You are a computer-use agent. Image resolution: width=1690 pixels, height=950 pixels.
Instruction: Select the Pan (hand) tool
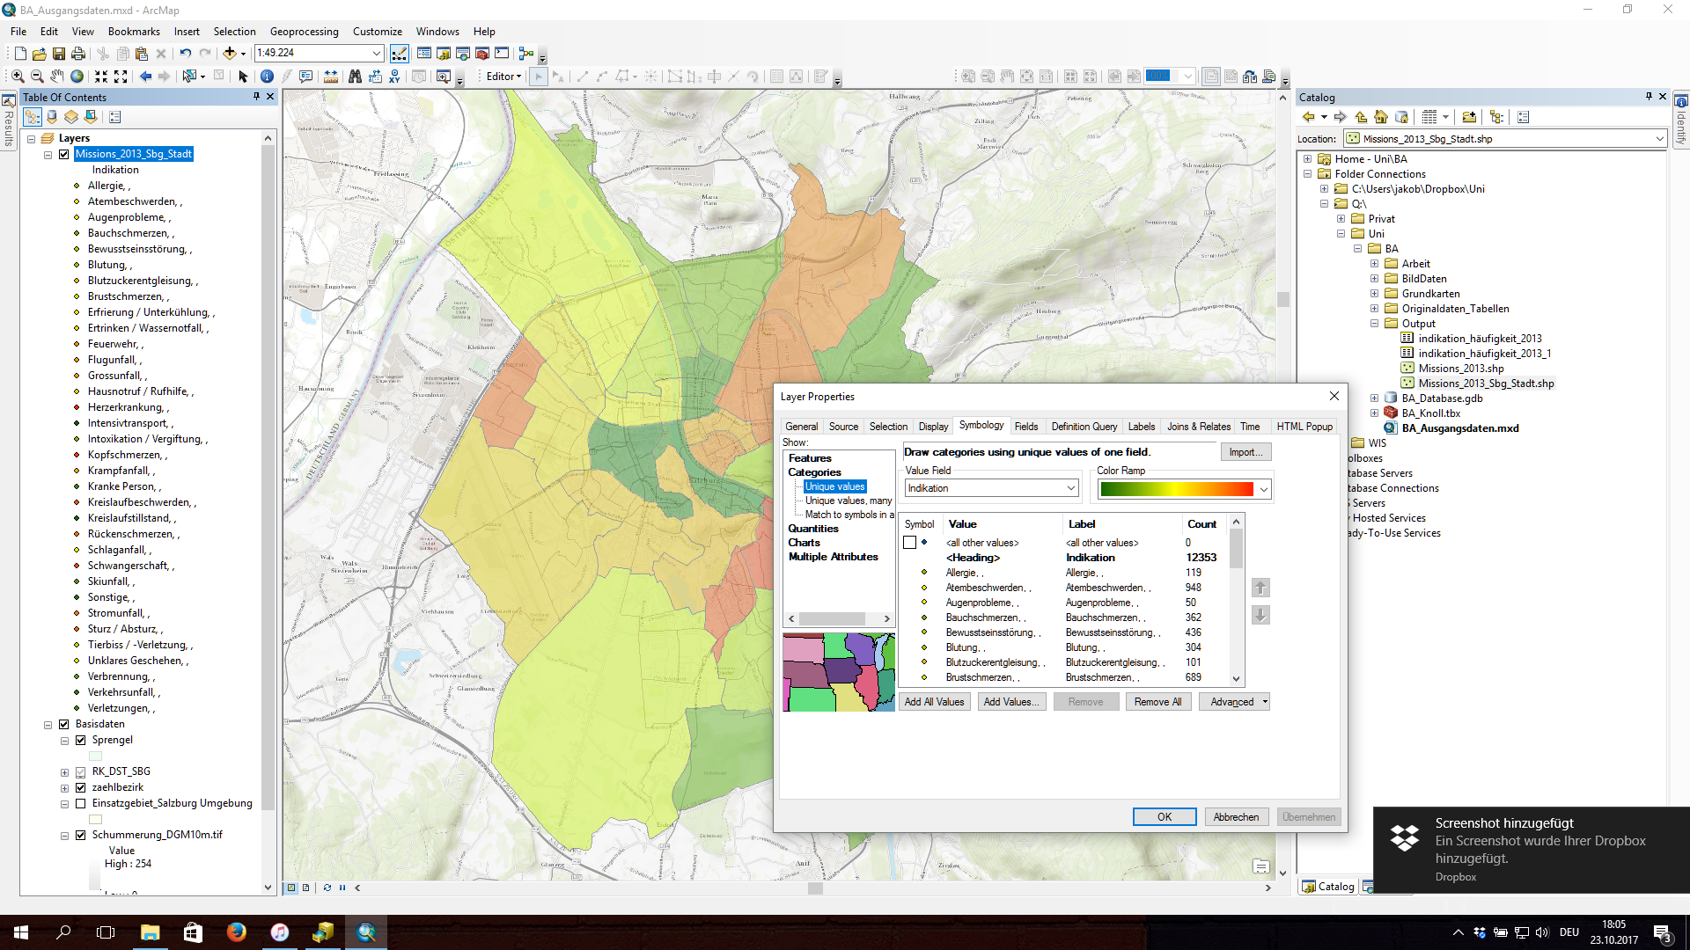pyautogui.click(x=57, y=77)
